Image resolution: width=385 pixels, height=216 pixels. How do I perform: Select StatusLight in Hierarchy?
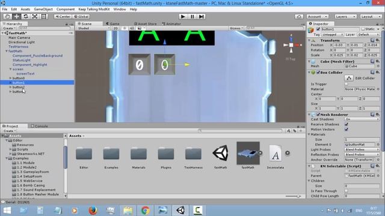(x=22, y=60)
